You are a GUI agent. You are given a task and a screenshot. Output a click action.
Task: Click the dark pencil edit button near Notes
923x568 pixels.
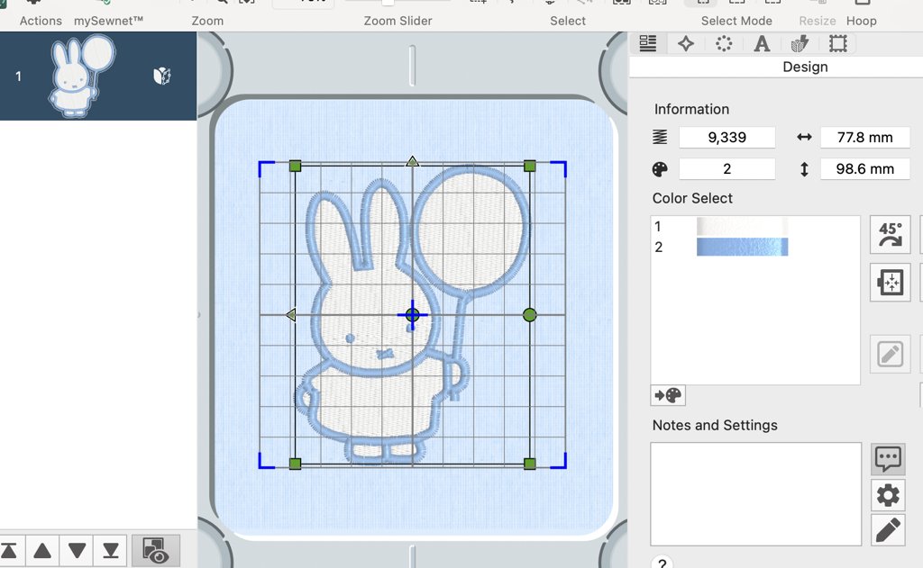click(888, 530)
